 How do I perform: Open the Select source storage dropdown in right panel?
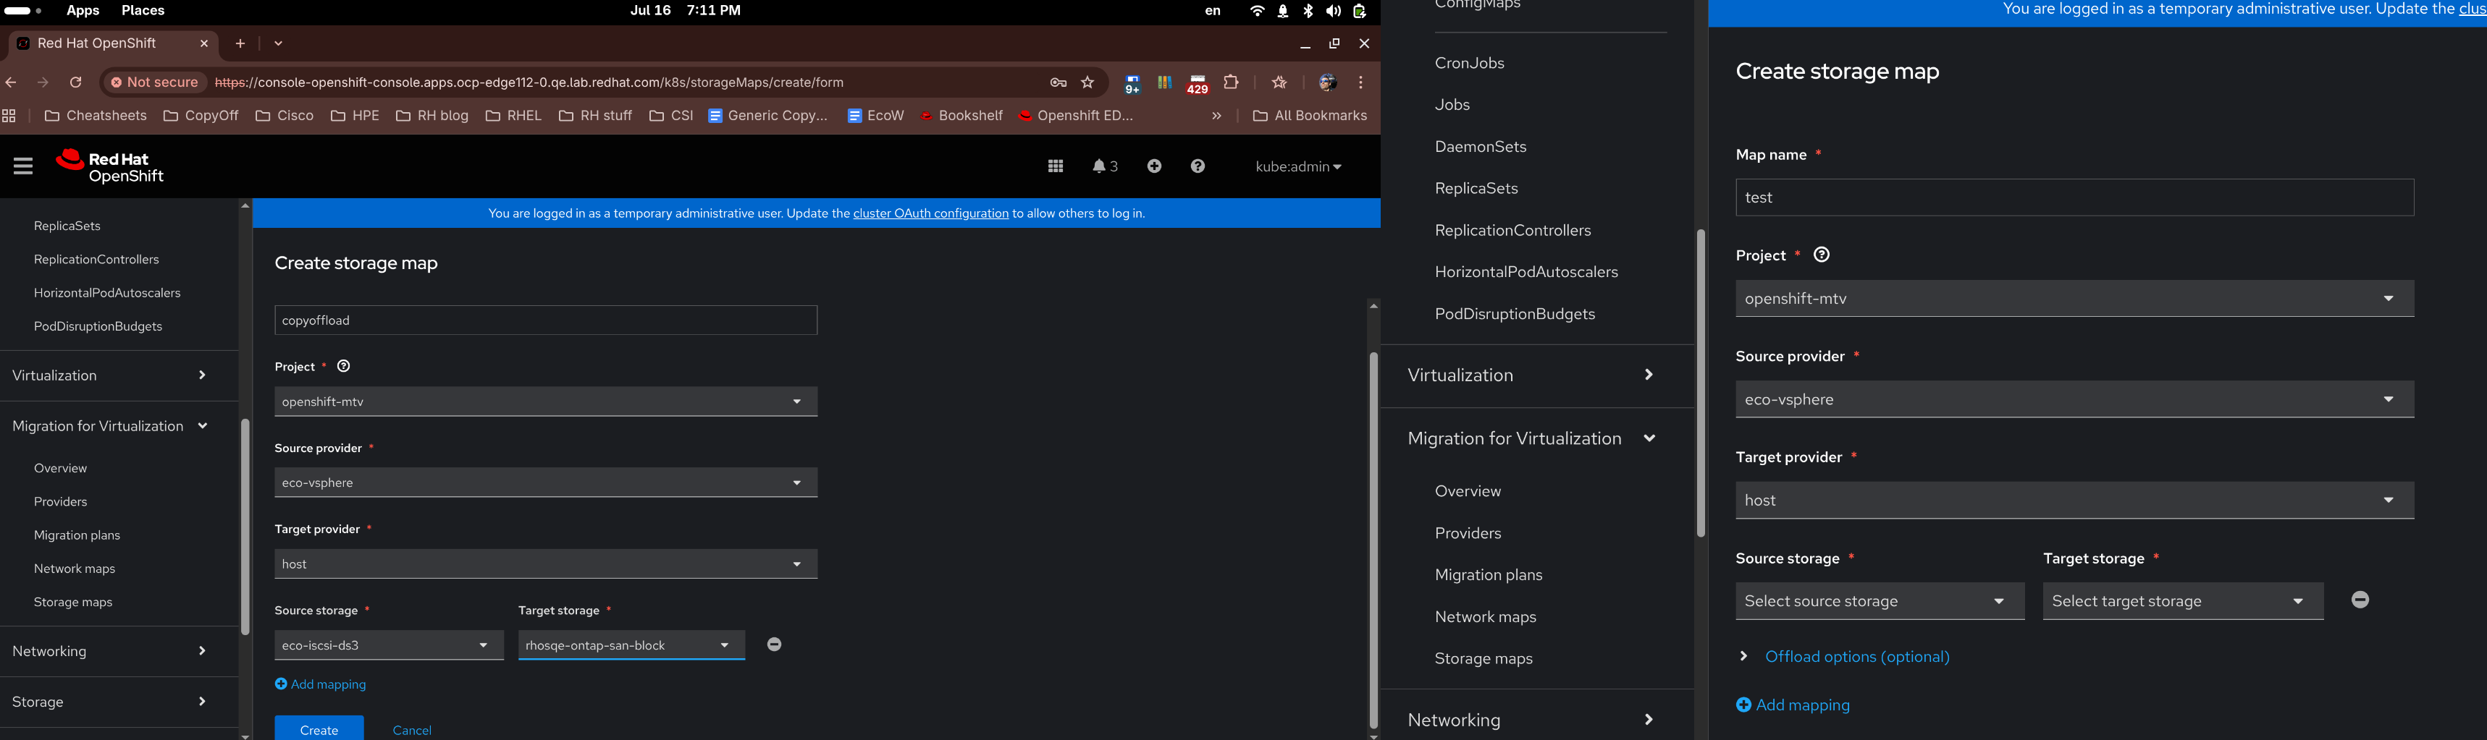pos(1880,601)
